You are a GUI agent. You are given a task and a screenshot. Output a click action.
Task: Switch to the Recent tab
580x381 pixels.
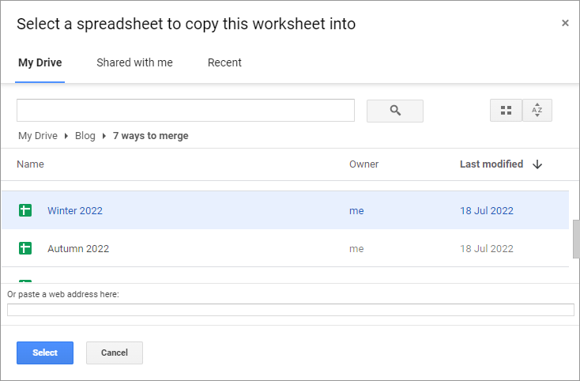click(x=224, y=62)
